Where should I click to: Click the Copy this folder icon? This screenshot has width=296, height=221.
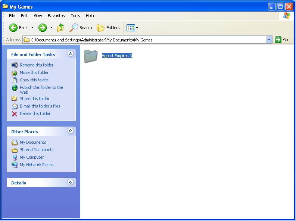15,80
